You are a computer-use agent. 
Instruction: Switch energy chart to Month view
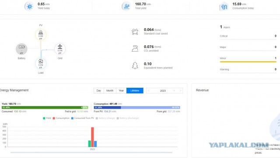110,90
